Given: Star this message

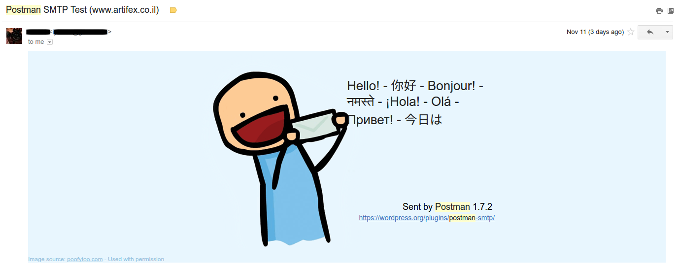Looking at the screenshot, I should tap(631, 32).
